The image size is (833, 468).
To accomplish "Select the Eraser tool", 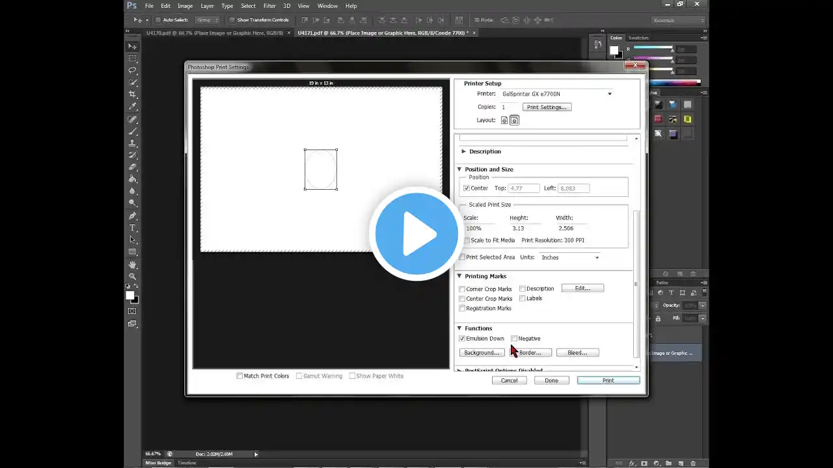I will [133, 167].
